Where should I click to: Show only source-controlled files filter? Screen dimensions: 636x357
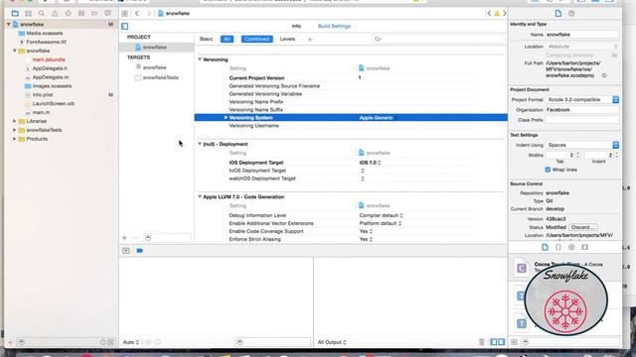(111, 342)
